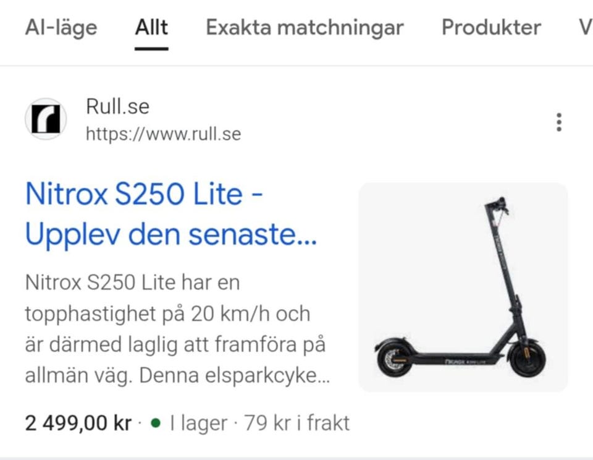593x460 pixels.
Task: Click the black underline beneath Allt
Action: pos(152,48)
